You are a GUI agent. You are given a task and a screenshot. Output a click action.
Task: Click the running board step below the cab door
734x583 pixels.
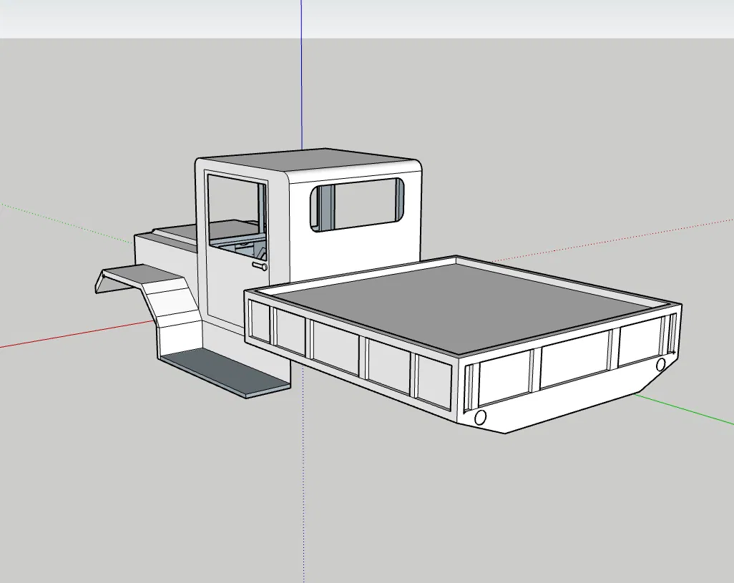[225, 373]
